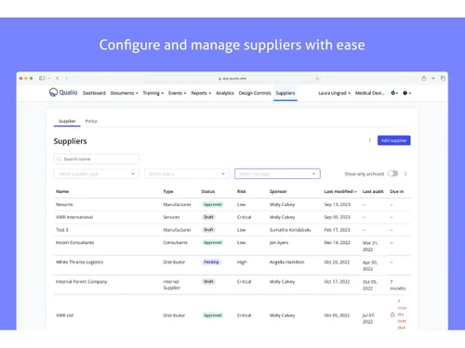Open more options beside Add supplier
This screenshot has height=348, width=465.
[369, 140]
